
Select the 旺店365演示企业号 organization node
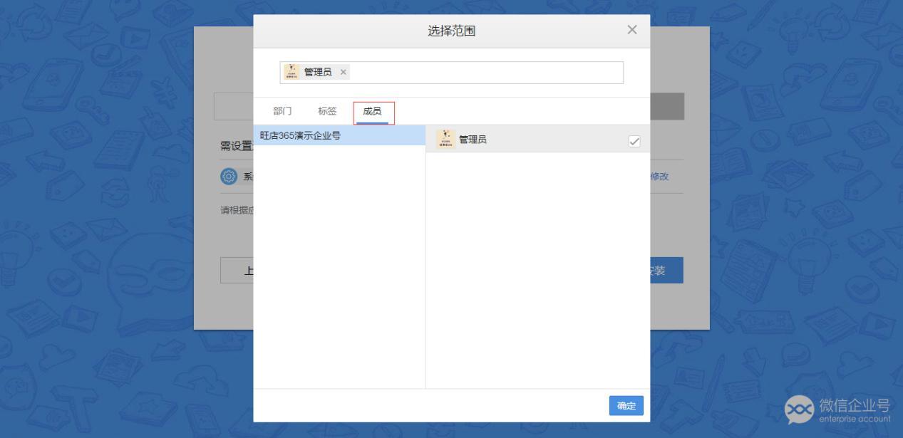point(301,135)
